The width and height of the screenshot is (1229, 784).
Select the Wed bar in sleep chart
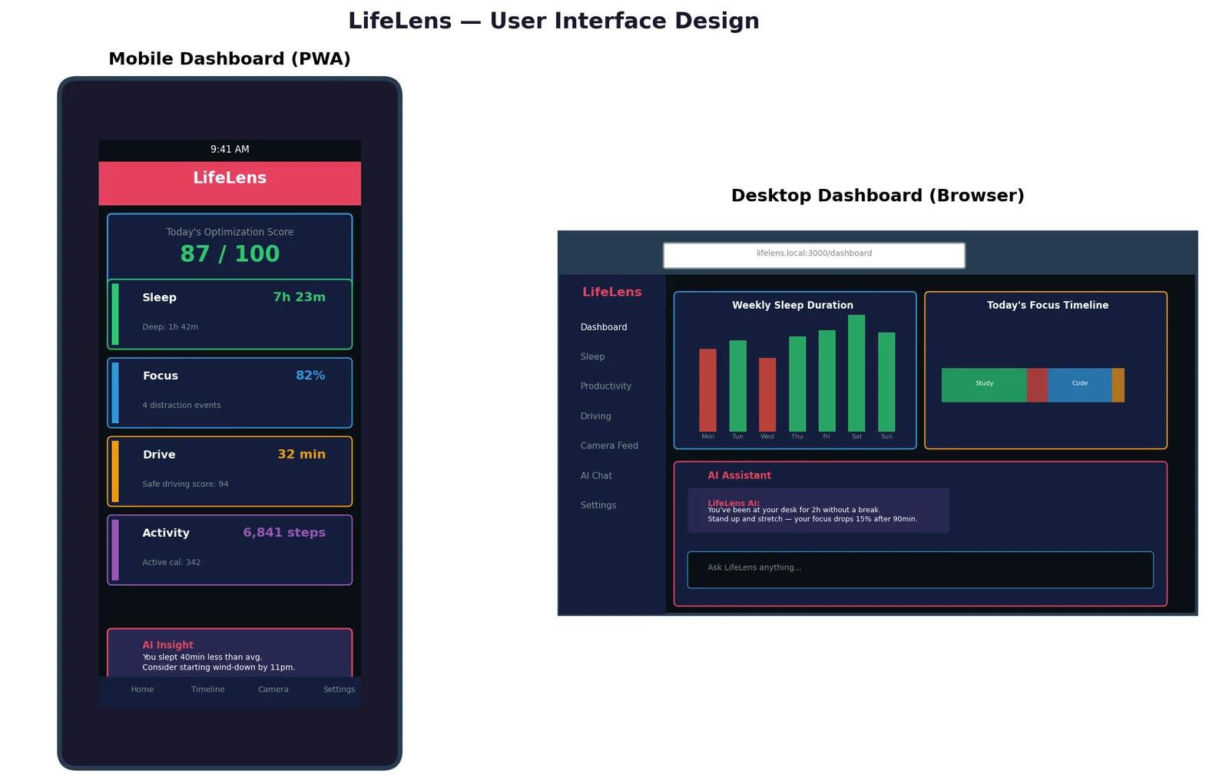tap(767, 395)
